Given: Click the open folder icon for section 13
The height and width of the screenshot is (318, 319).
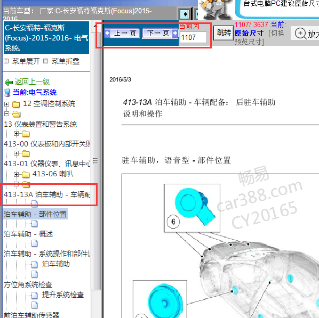Looking at the screenshot, I should coord(17,114).
